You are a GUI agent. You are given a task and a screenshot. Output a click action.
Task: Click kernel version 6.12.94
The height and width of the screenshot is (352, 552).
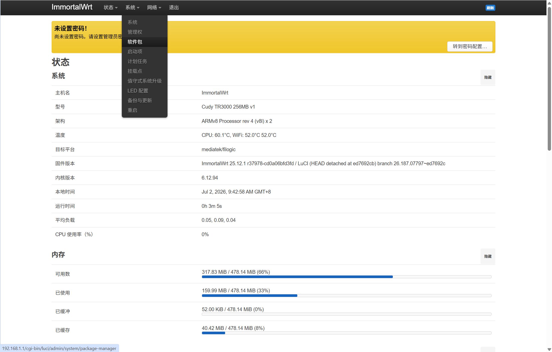click(210, 178)
